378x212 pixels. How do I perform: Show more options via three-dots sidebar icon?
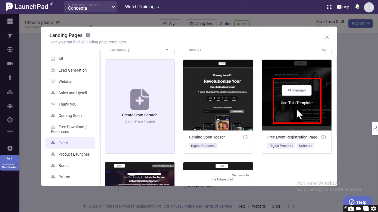[10, 131]
